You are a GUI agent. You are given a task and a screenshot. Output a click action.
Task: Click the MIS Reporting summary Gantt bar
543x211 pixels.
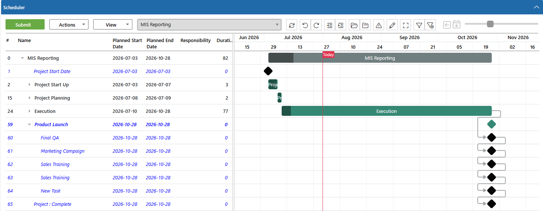380,58
